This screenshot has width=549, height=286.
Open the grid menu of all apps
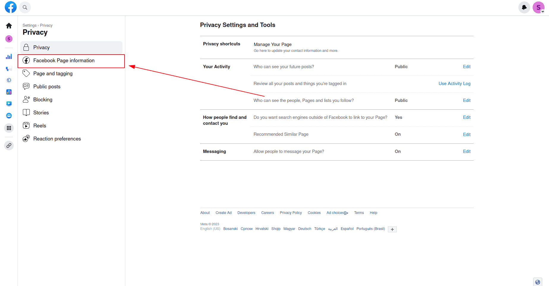coord(9,128)
